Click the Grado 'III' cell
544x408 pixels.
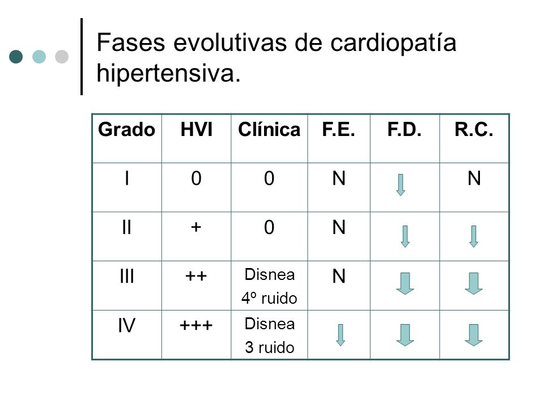pyautogui.click(x=127, y=286)
